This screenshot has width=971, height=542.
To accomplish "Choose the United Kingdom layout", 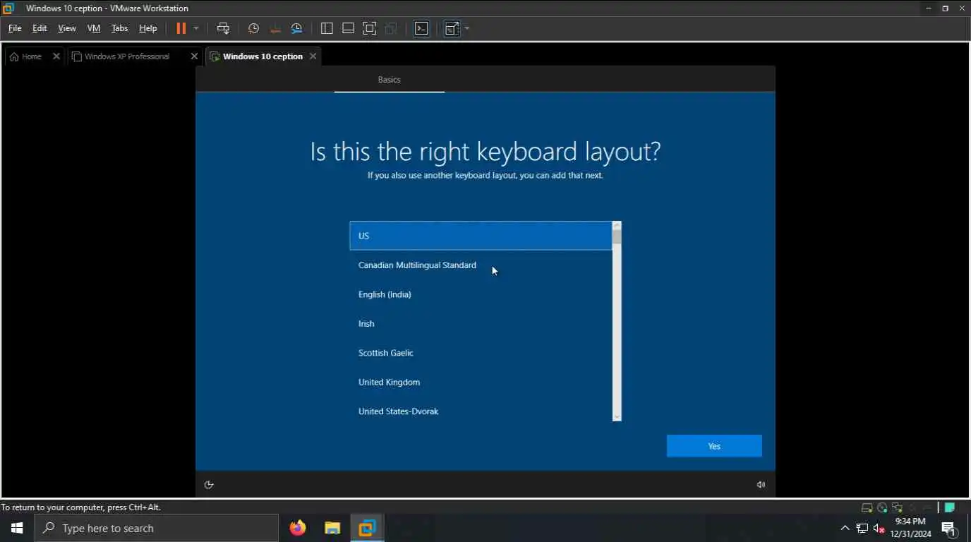I will pos(481,383).
